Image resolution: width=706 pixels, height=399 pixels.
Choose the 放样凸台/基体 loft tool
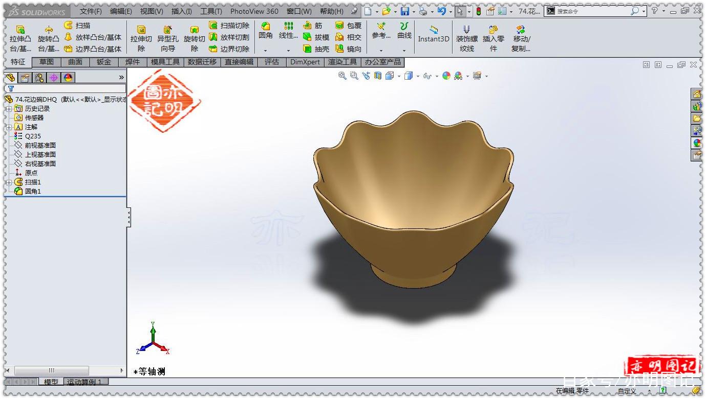[93, 37]
